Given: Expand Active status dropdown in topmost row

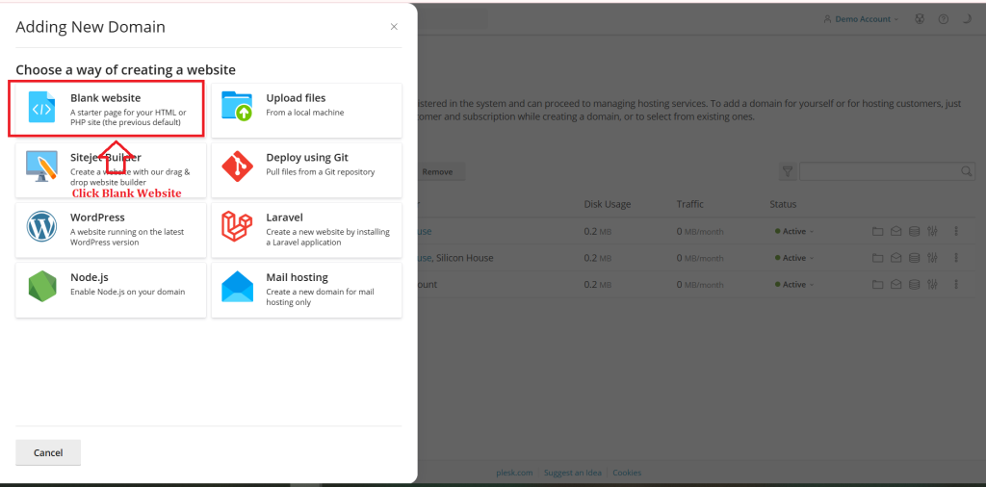Looking at the screenshot, I should point(794,231).
